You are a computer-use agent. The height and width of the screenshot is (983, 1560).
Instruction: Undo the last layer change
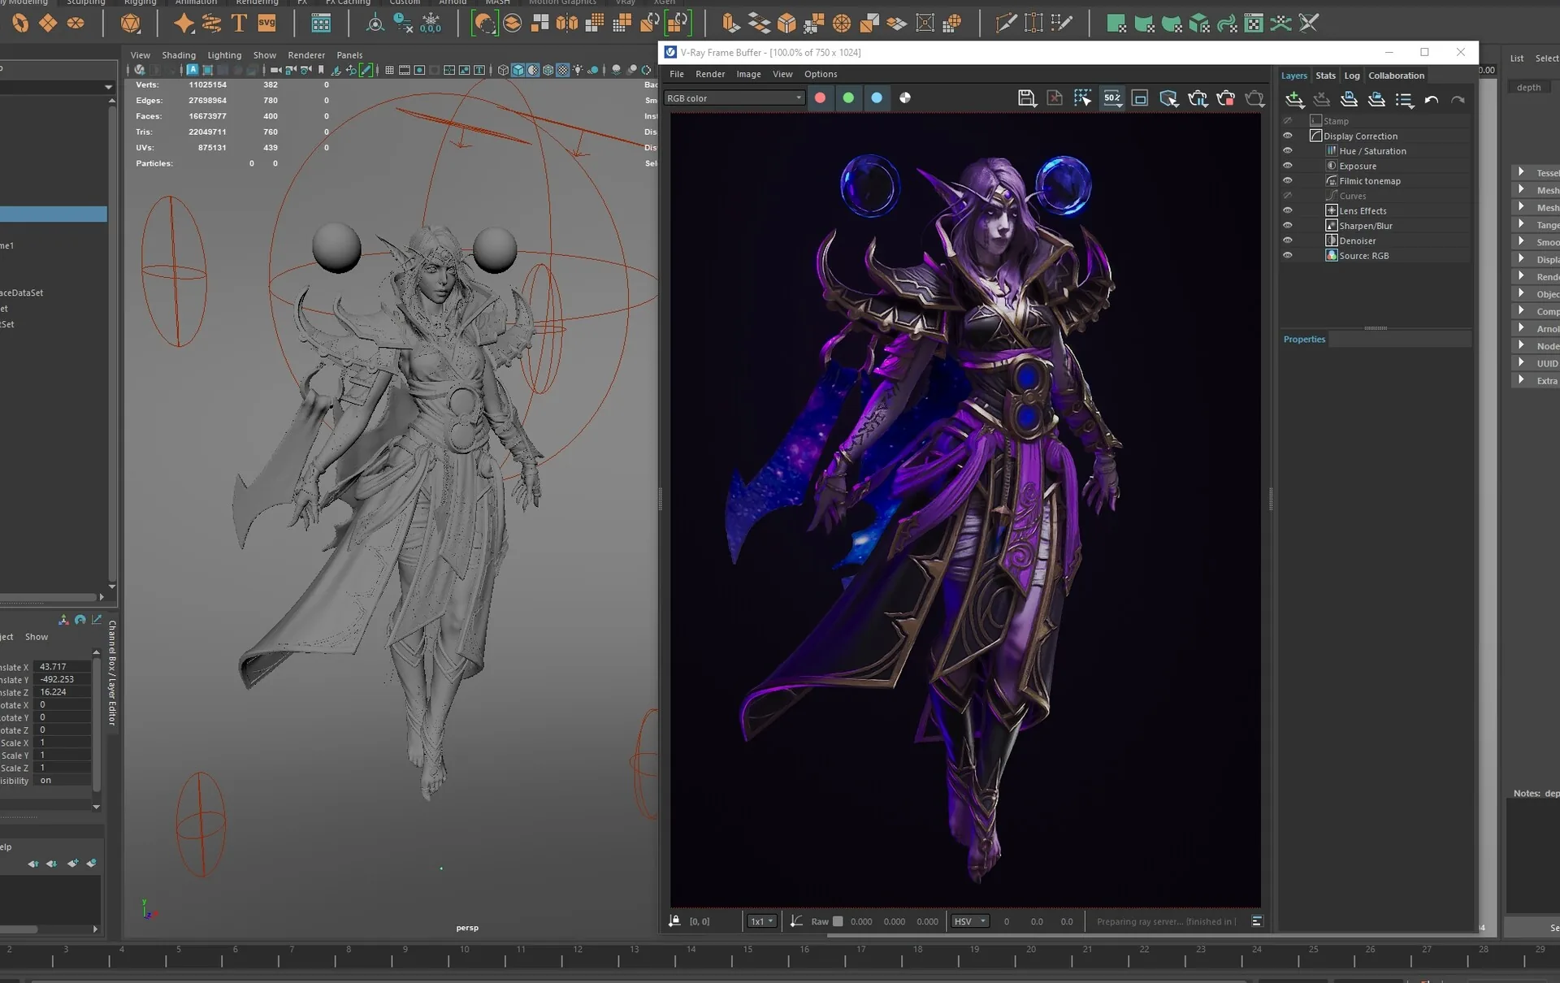(1432, 99)
